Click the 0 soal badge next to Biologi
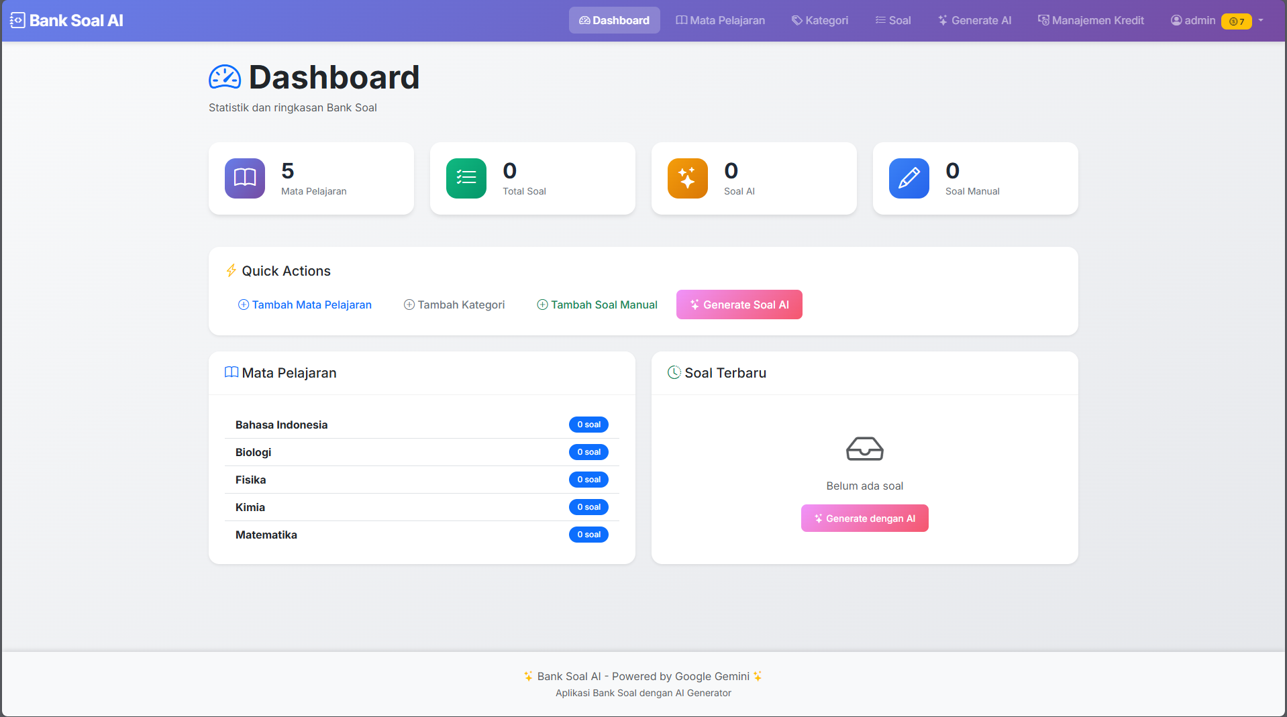Viewport: 1287px width, 717px height. coord(588,452)
